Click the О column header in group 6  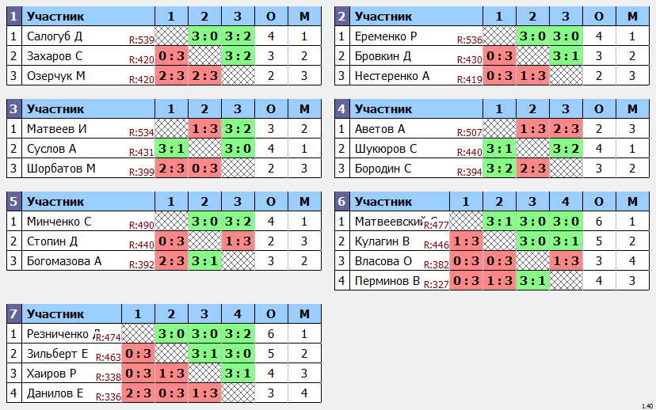click(599, 202)
